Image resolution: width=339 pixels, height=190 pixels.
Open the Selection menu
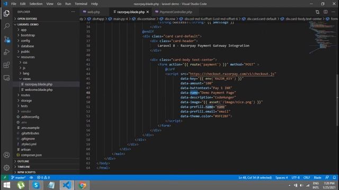[36, 4]
